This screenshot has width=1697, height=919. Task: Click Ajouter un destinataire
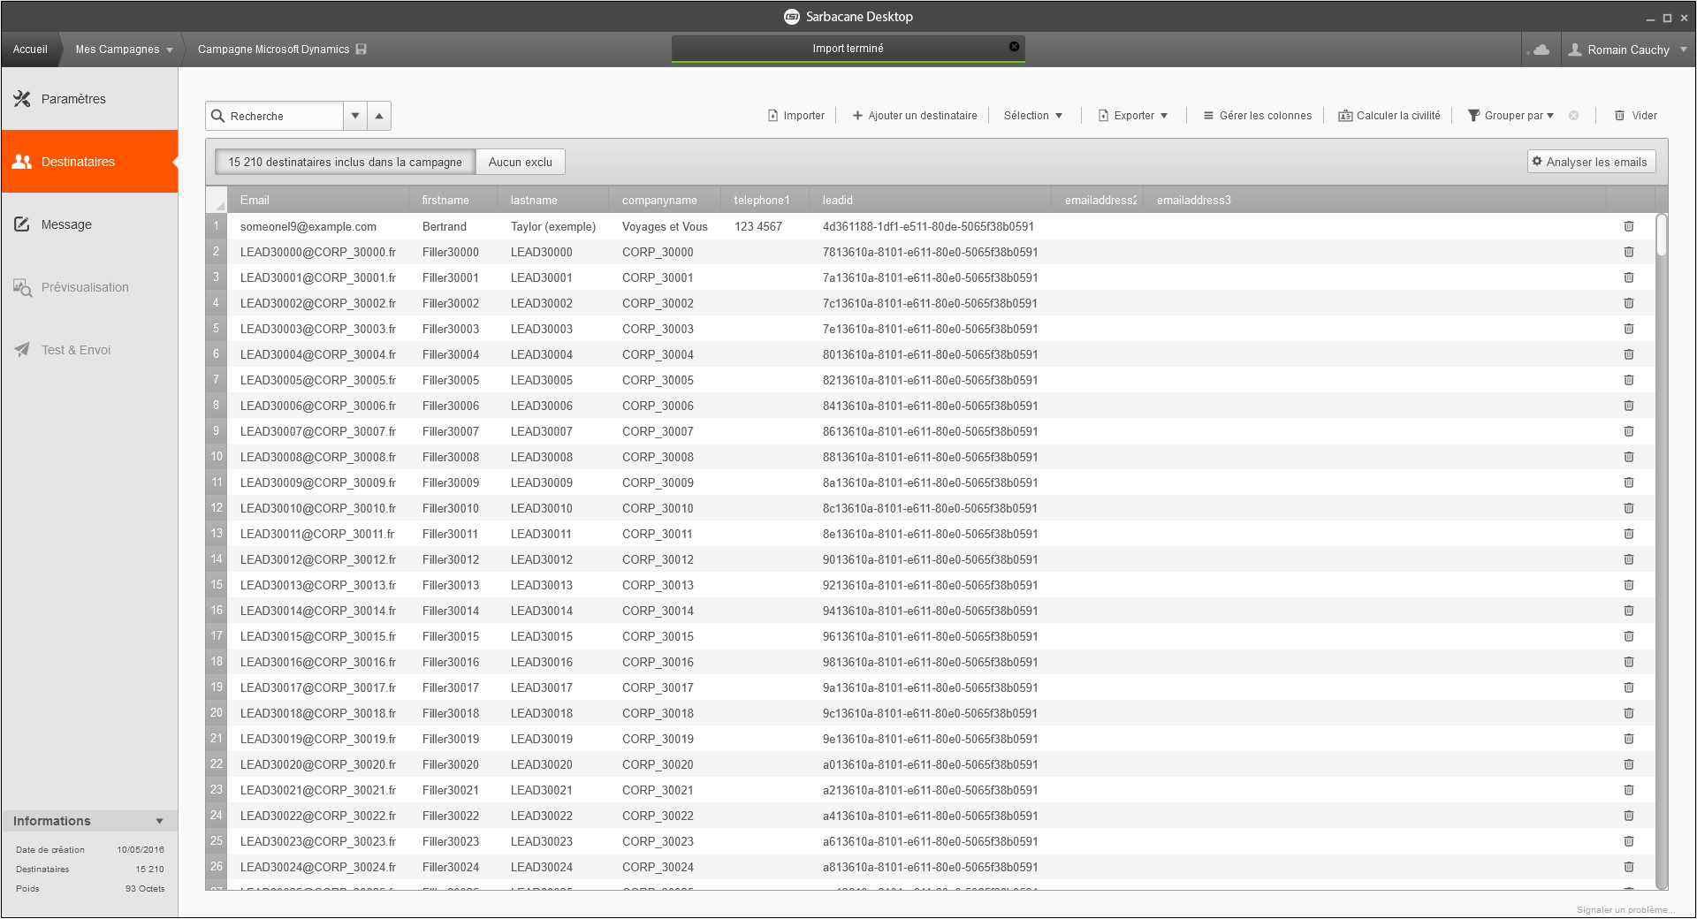915,116
